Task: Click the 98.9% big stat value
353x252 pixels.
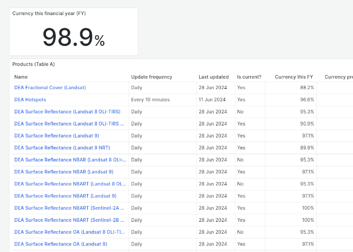Action: [74, 37]
